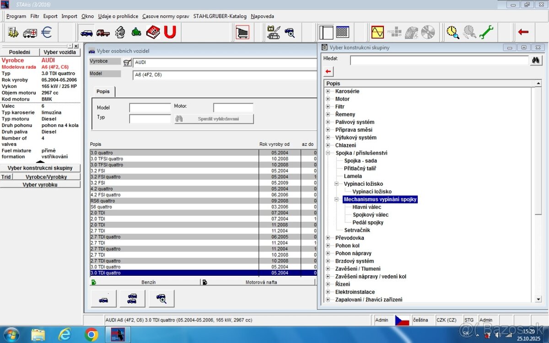Click the tire icon in the toolbar
The image size is (549, 343).
[411, 32]
